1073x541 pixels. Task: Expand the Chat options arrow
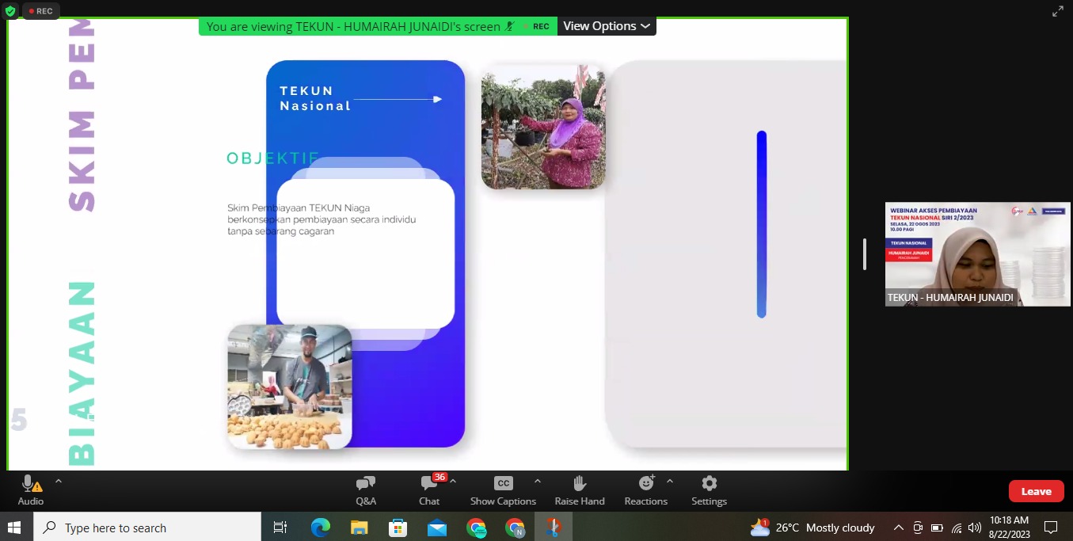pyautogui.click(x=453, y=481)
